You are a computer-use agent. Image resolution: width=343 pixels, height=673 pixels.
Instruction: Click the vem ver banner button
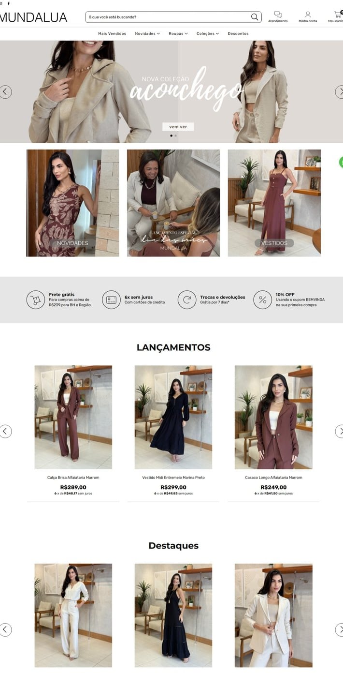click(178, 127)
